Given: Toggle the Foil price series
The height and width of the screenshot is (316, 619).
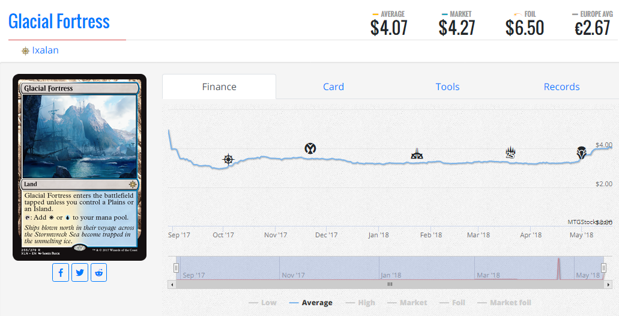Looking at the screenshot, I should (452, 303).
